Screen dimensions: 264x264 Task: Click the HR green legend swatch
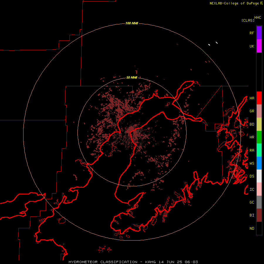point(259,137)
